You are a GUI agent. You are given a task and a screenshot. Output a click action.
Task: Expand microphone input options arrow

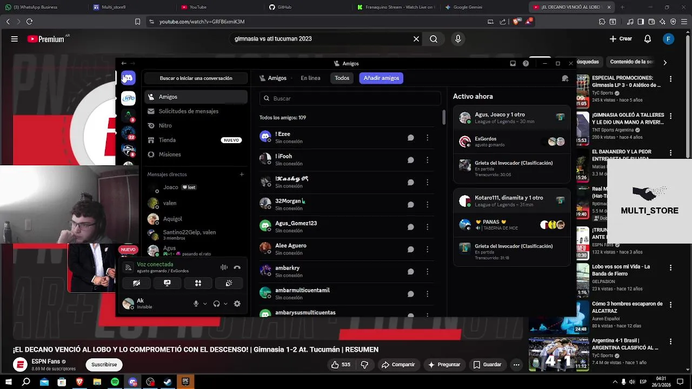point(205,304)
